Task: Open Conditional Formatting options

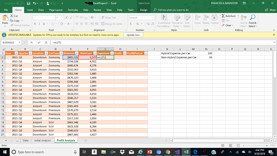Action: [164, 22]
